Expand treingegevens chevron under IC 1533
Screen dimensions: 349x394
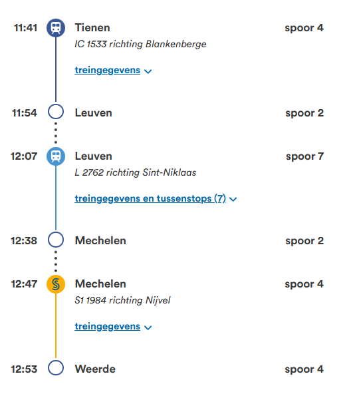tap(148, 72)
